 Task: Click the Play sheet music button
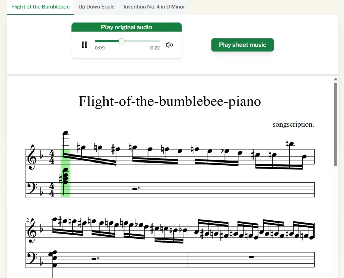tap(243, 45)
